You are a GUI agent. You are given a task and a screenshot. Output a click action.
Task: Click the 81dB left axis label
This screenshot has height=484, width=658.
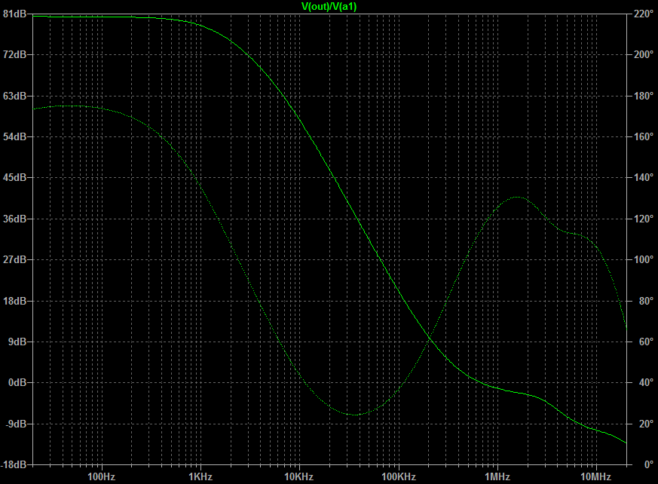tap(14, 14)
